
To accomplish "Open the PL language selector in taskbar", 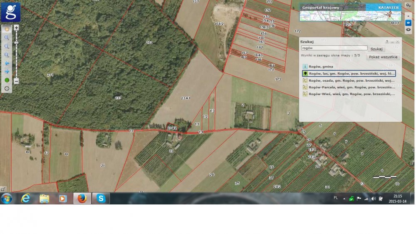I will 336,198.
